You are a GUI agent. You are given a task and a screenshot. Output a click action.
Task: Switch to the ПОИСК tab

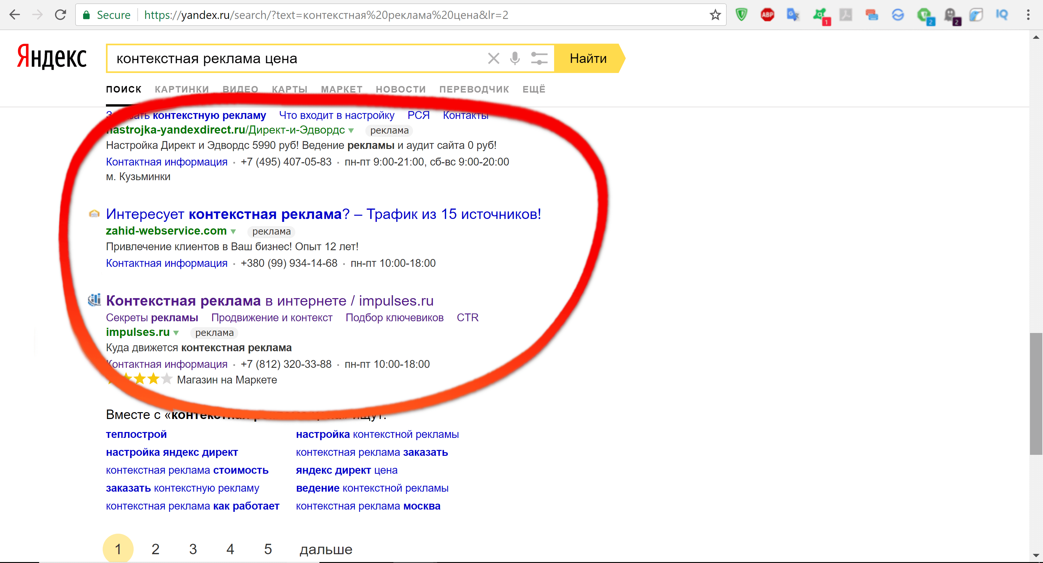click(x=124, y=89)
